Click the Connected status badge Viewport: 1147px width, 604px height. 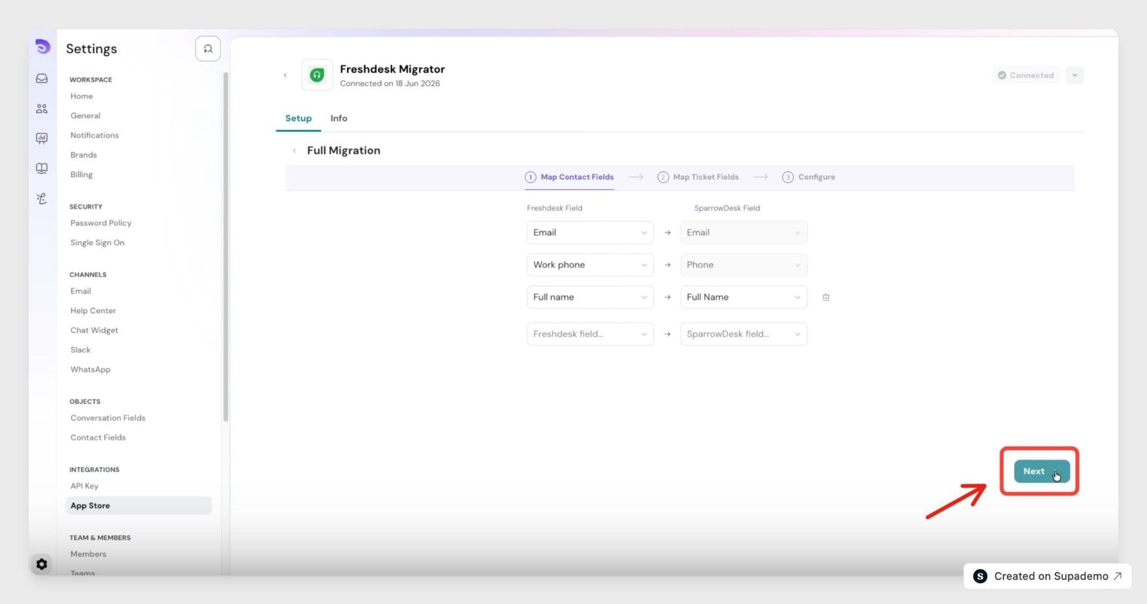pyautogui.click(x=1026, y=75)
